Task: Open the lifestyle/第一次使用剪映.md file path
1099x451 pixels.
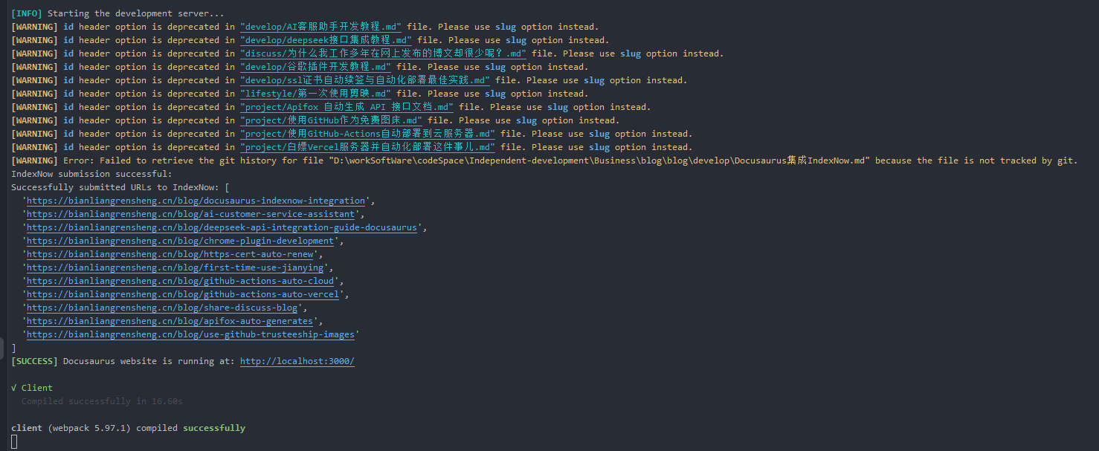Action: [x=315, y=94]
